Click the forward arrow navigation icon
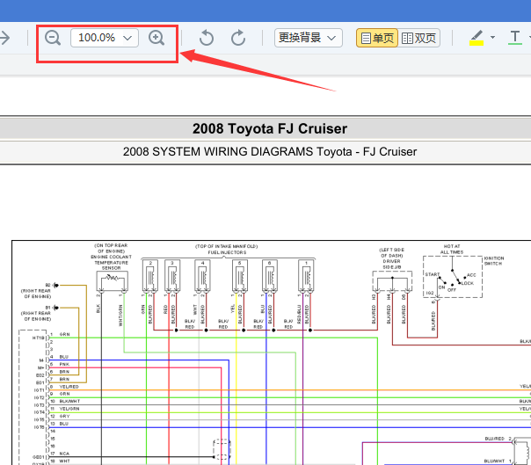Screen dimensions: 531x465 4,38
